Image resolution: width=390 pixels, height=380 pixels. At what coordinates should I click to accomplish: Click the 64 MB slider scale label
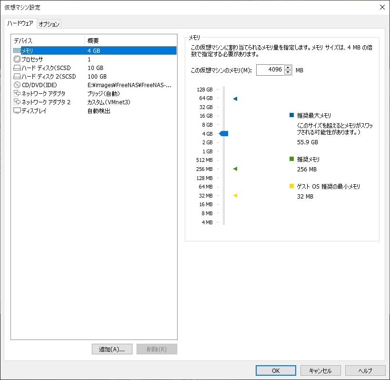(x=206, y=187)
